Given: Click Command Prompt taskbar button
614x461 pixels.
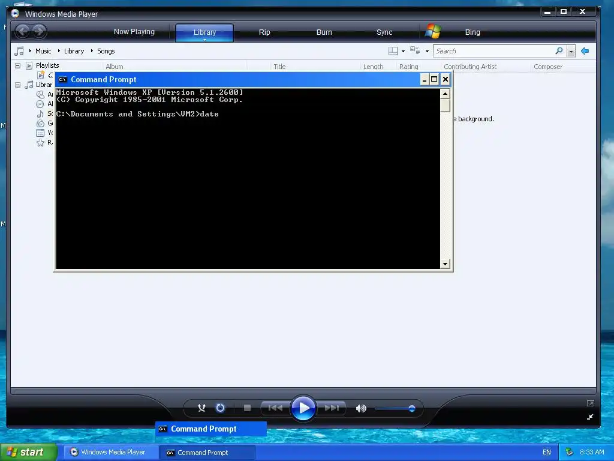Looking at the screenshot, I should [207, 453].
